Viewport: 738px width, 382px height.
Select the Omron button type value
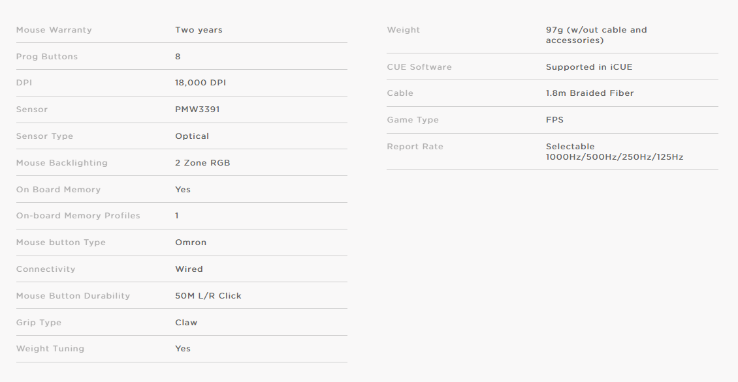point(191,242)
